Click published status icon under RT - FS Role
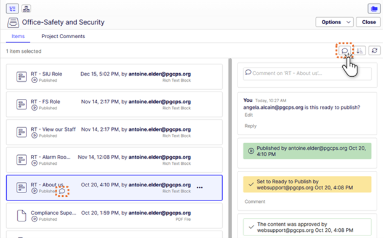 (34, 108)
